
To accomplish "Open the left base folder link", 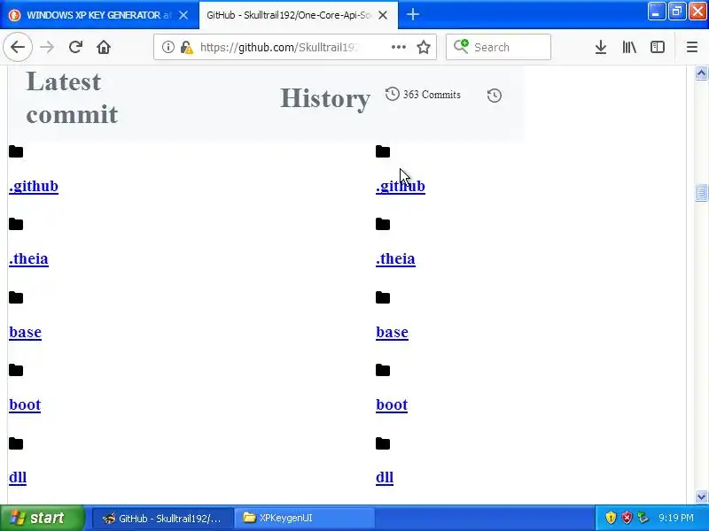I will pyautogui.click(x=26, y=332).
